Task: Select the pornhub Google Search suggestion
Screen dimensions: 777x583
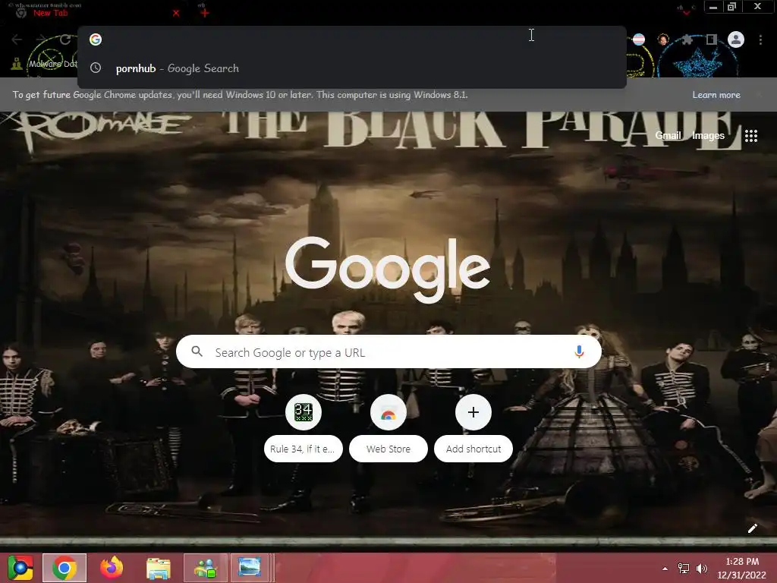Action: [x=351, y=68]
